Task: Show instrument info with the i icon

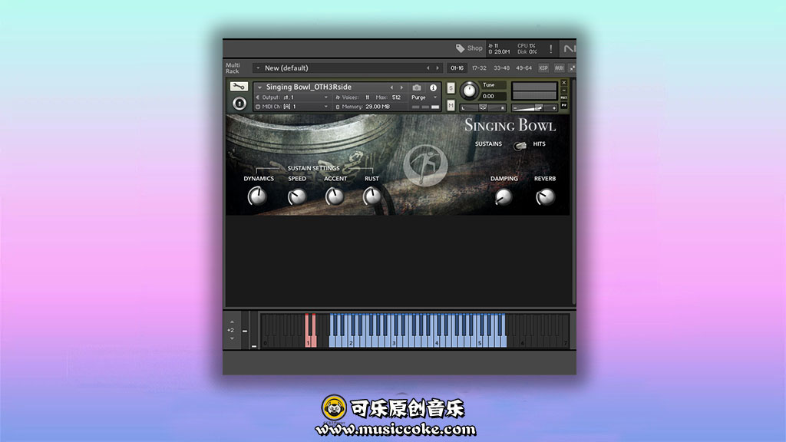Action: click(433, 87)
